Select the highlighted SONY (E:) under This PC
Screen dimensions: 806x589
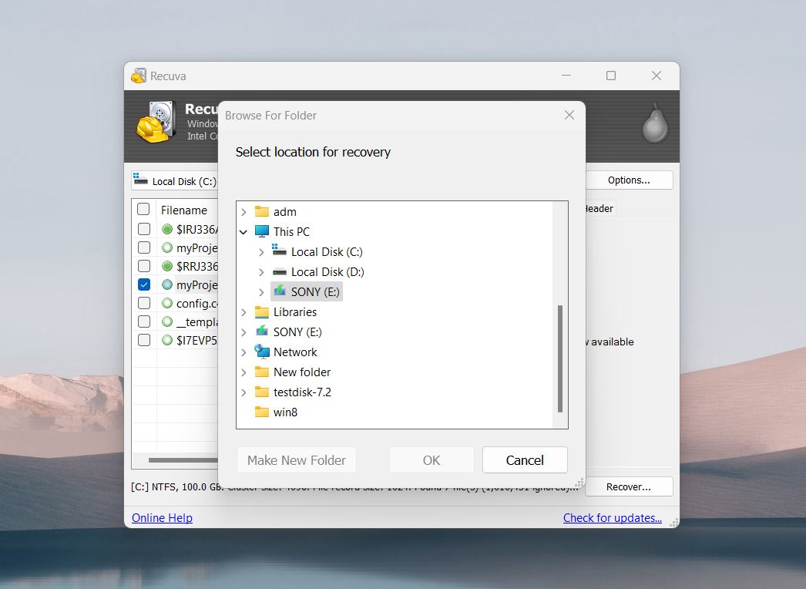(x=316, y=291)
